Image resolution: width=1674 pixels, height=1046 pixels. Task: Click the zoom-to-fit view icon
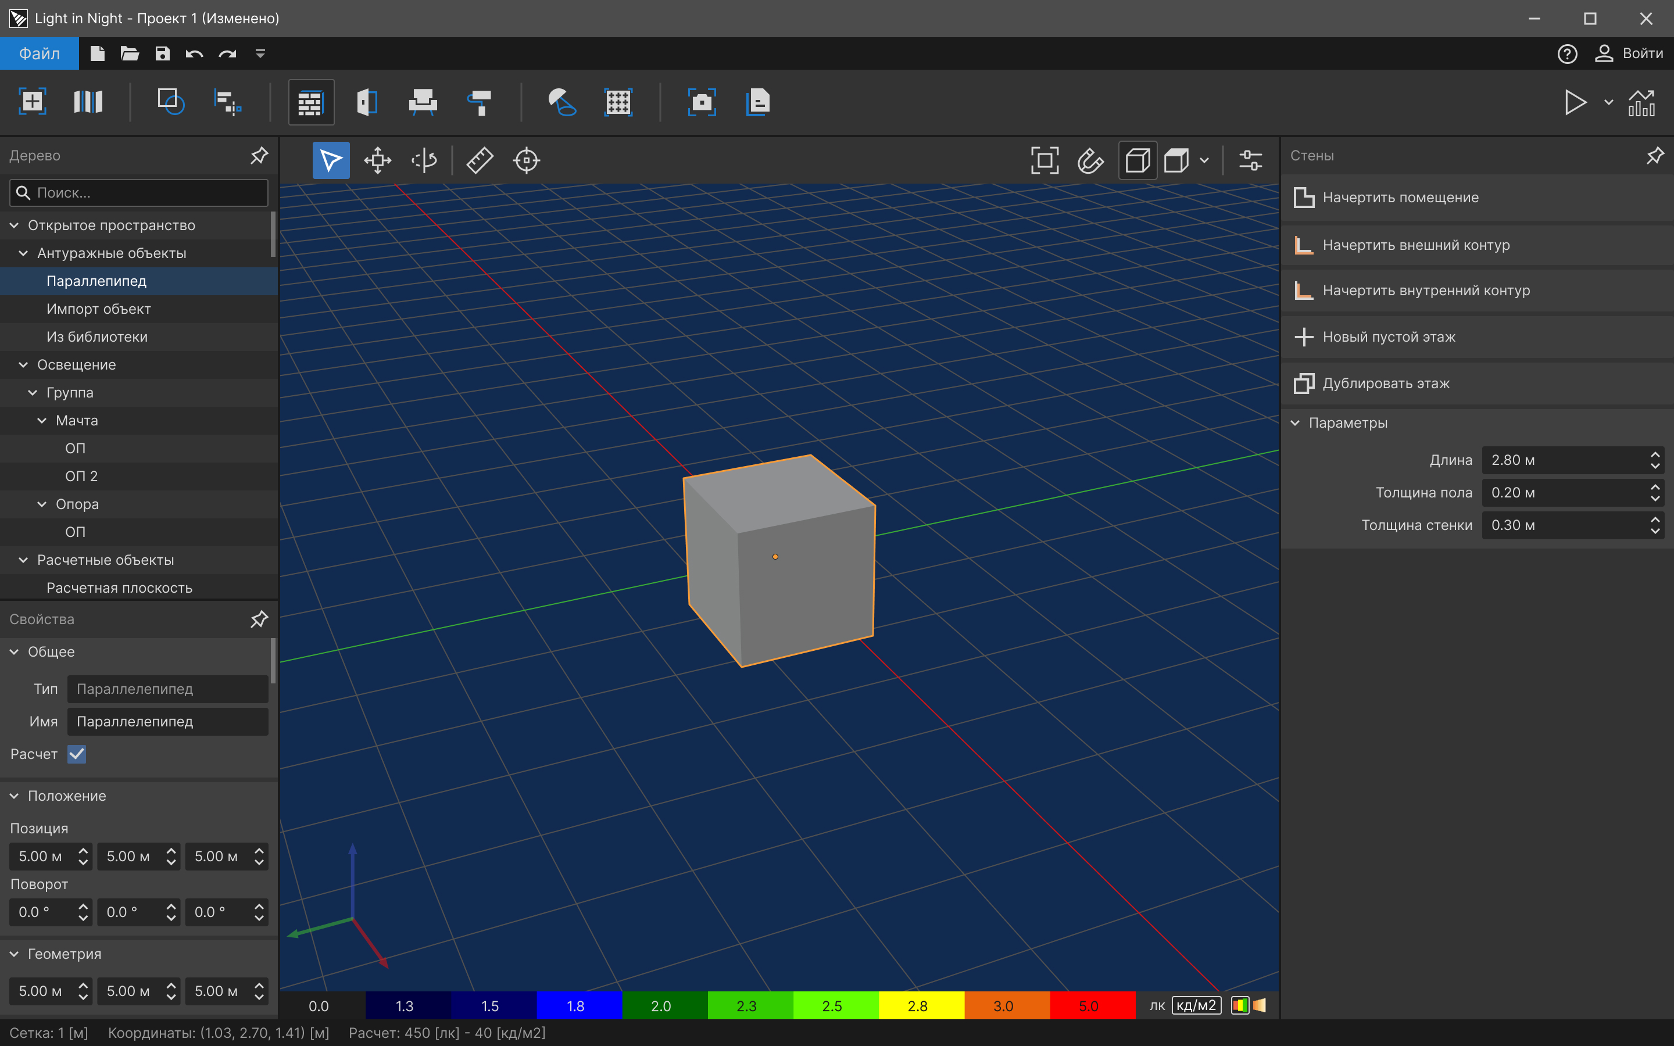[x=1045, y=160]
